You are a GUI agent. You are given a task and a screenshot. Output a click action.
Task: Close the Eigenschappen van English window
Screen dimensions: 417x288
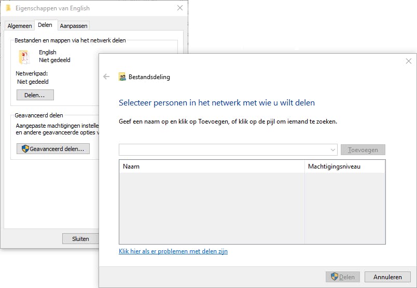[x=179, y=8]
